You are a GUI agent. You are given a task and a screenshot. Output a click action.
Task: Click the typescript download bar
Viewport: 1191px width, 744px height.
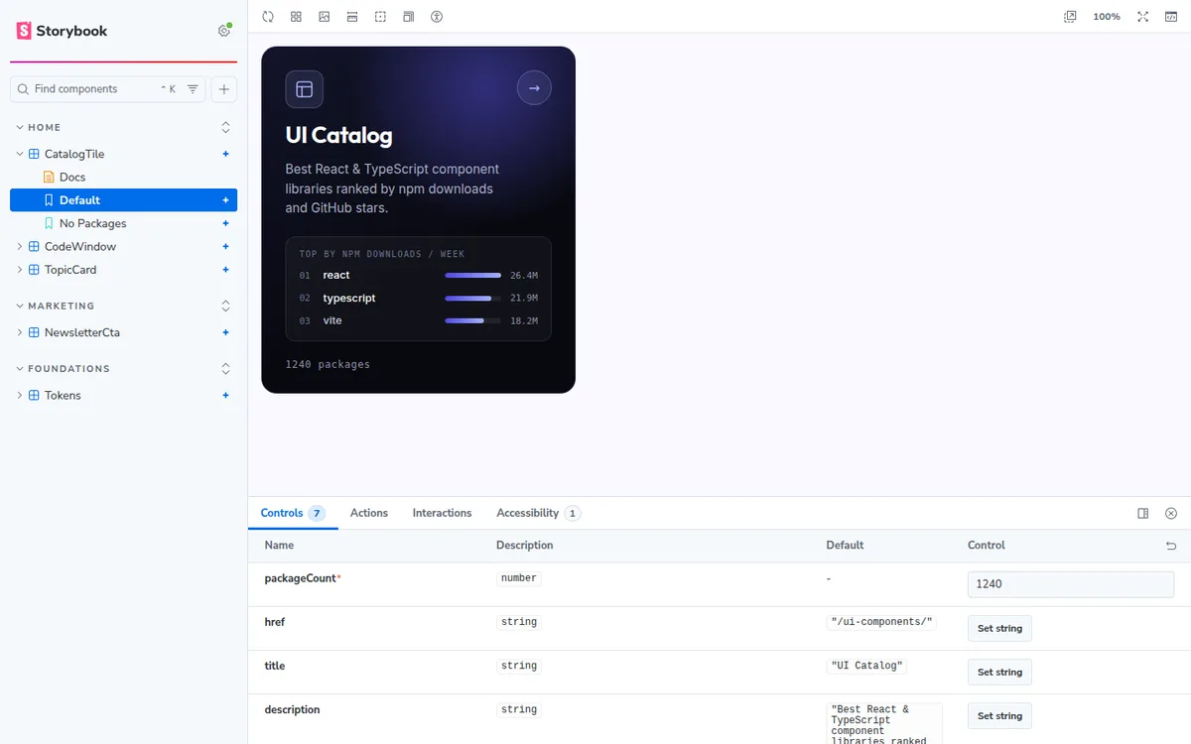472,298
